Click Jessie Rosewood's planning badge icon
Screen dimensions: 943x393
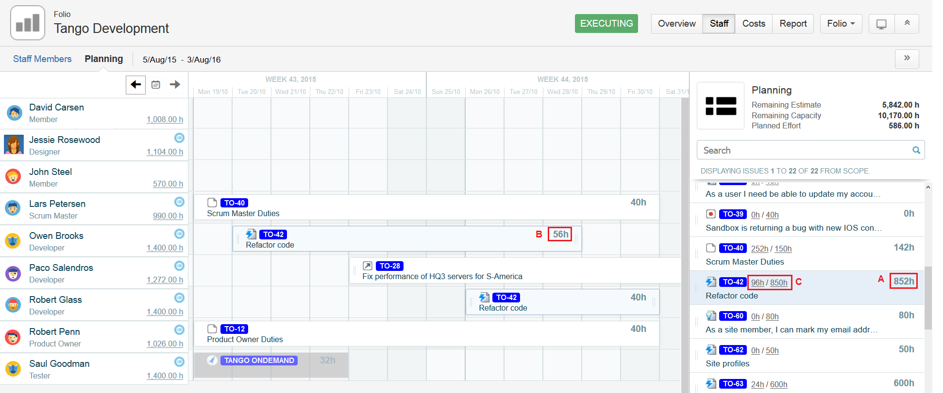click(179, 138)
